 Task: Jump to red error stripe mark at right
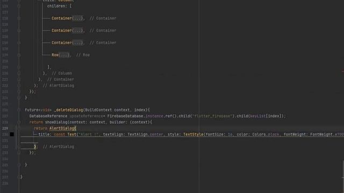point(343,71)
